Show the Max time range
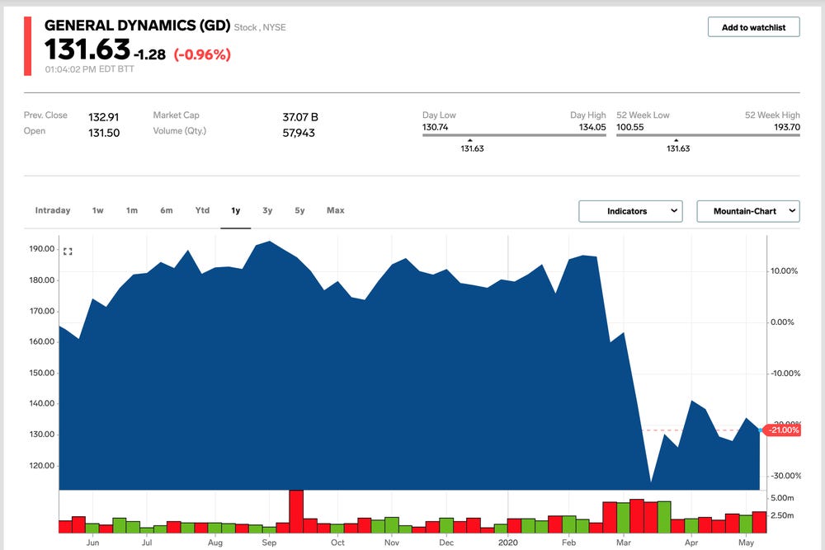Screen dimensions: 825x550 pos(335,210)
